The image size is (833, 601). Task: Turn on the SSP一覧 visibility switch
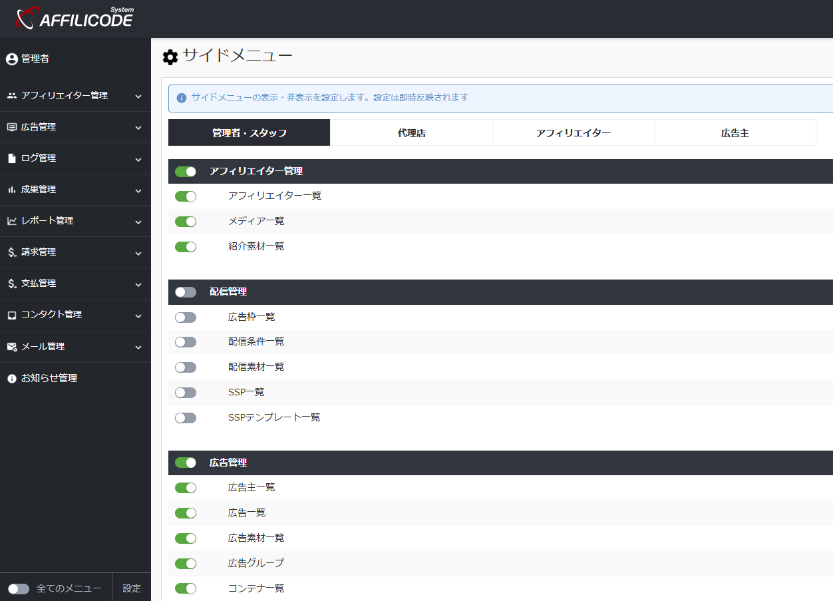click(185, 392)
